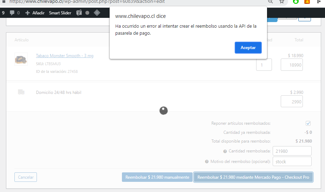
Task: Click the Total column header
Action: tap(299, 40)
